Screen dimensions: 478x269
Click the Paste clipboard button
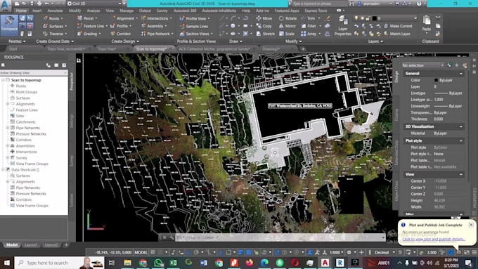[427, 24]
